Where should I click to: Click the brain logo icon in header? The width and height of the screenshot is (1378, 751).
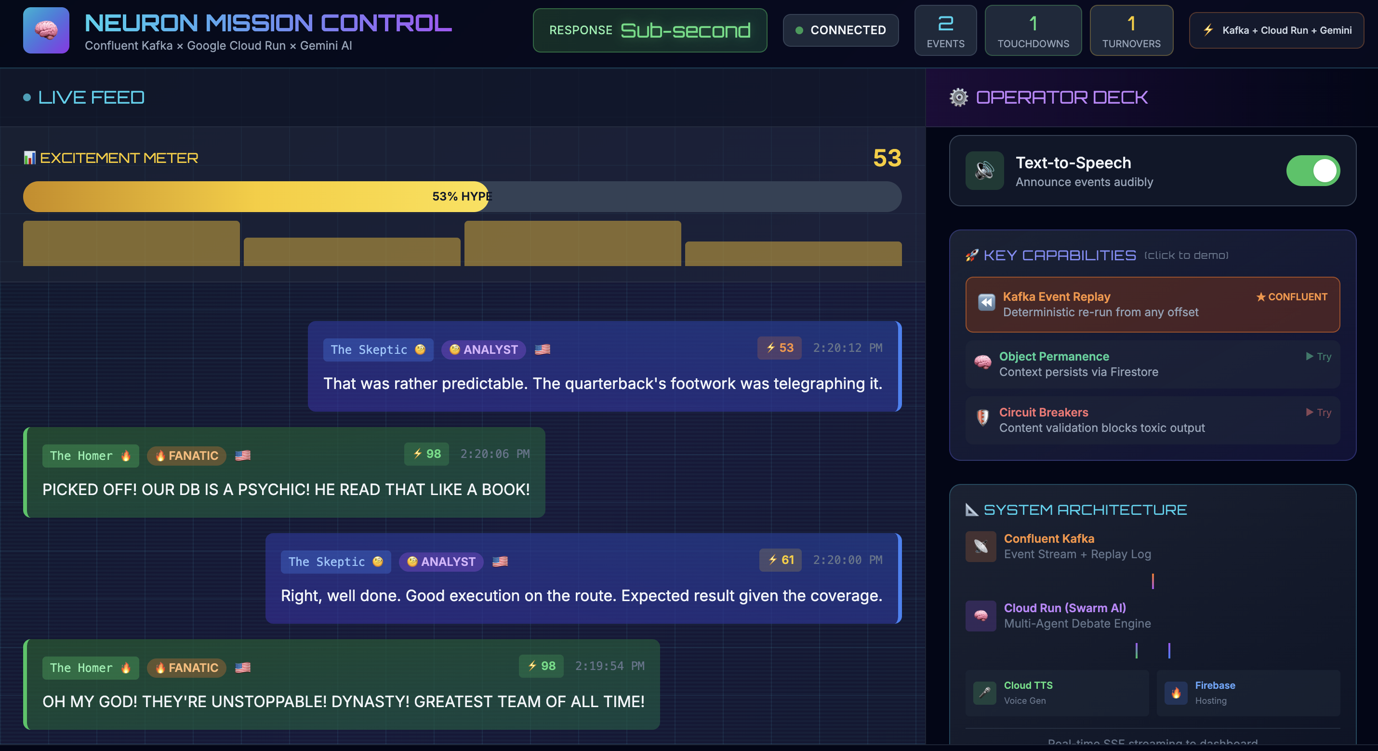click(x=46, y=30)
